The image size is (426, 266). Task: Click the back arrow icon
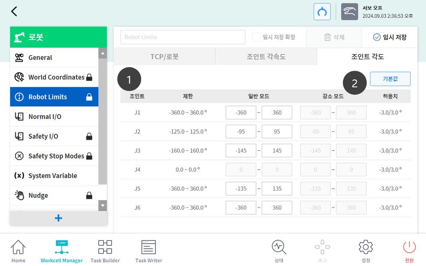[14, 12]
